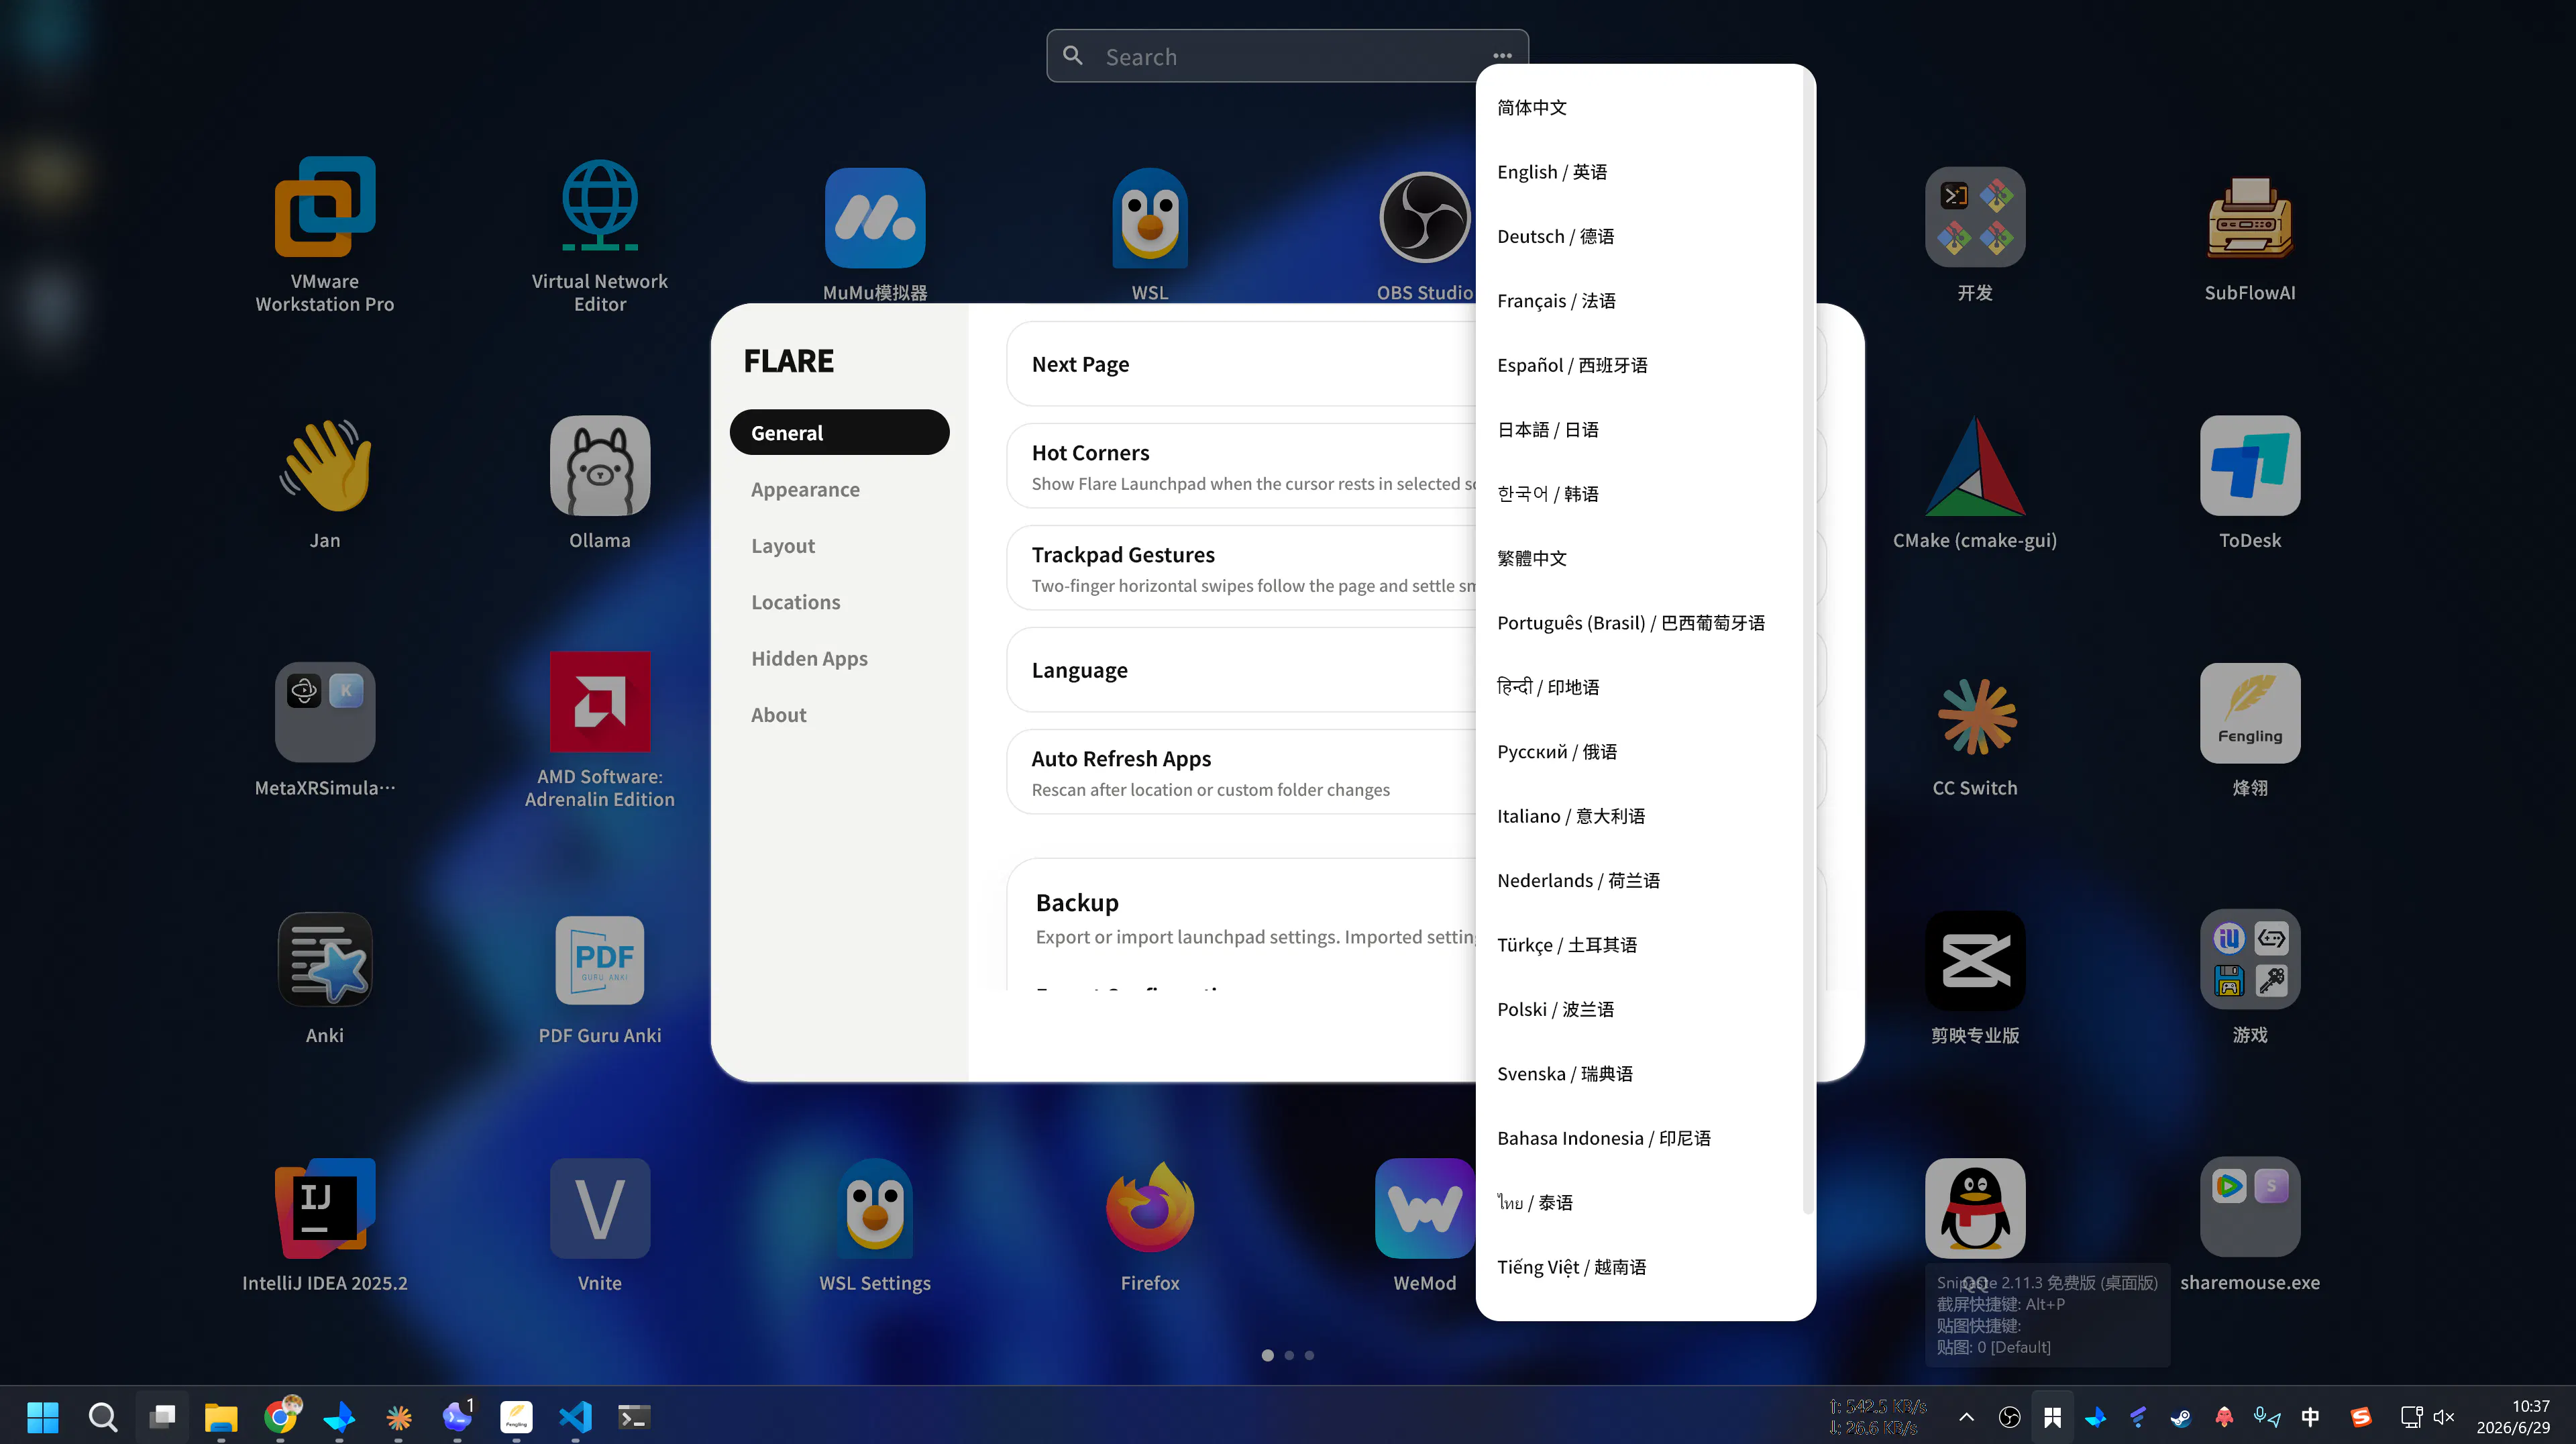Image resolution: width=2576 pixels, height=1444 pixels.
Task: Choose ไทย / 泰语 language
Action: [x=1640, y=1203]
